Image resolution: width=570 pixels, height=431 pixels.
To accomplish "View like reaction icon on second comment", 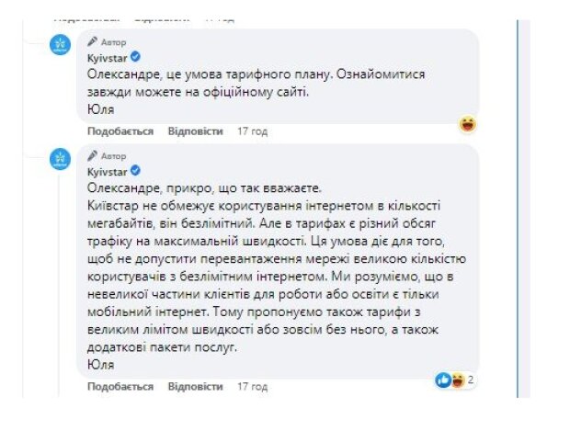I will coord(443,380).
